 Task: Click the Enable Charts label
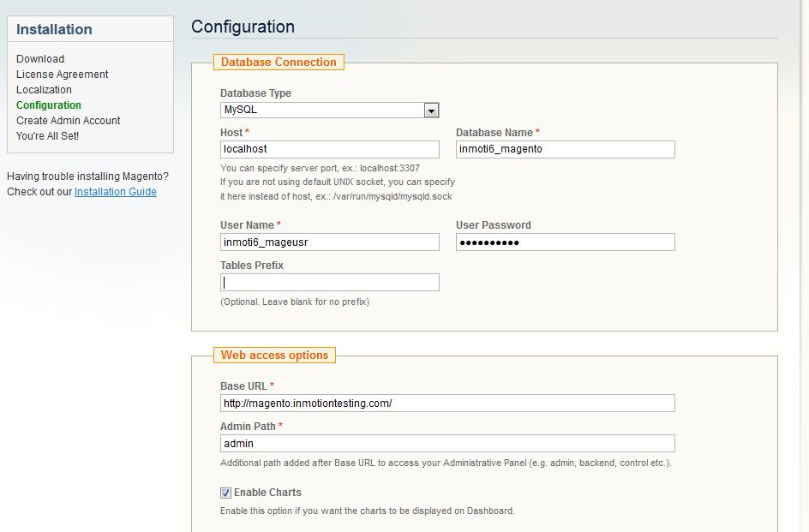[267, 493]
